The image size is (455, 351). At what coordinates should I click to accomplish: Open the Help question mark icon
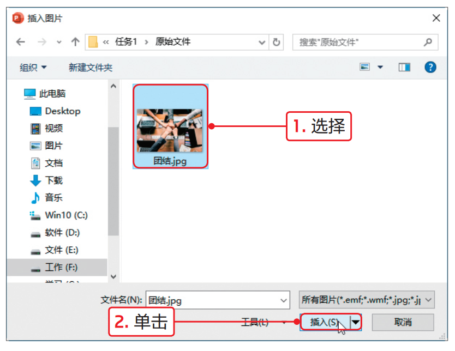(430, 67)
